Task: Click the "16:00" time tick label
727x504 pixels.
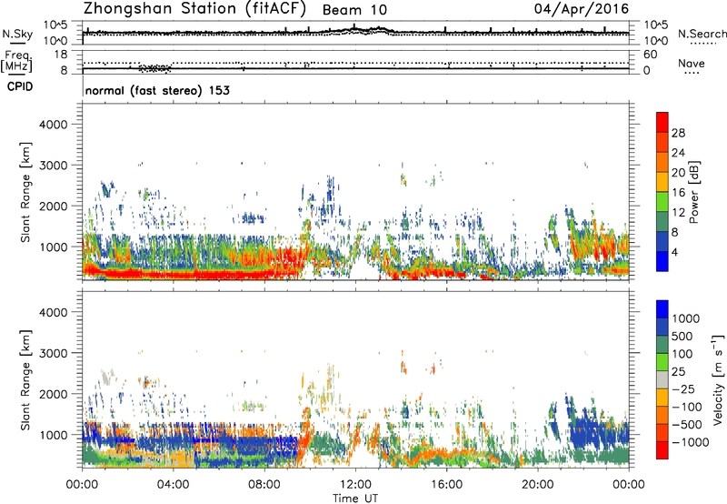Action: [x=446, y=485]
